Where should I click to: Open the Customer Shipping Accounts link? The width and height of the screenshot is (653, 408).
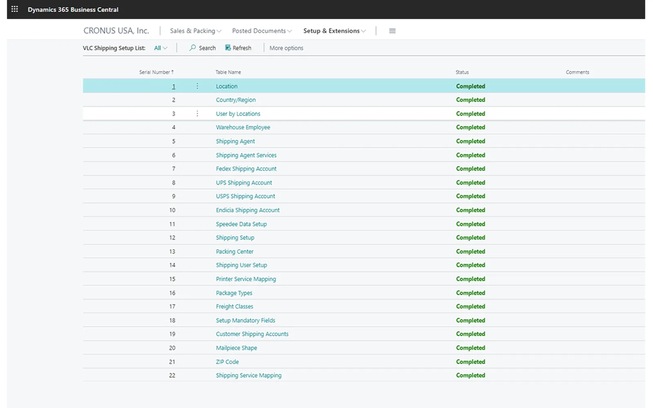point(252,334)
